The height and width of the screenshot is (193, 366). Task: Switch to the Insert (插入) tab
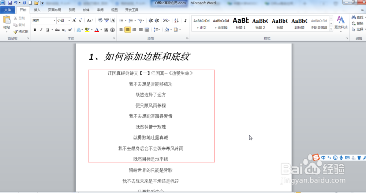(x=37, y=10)
